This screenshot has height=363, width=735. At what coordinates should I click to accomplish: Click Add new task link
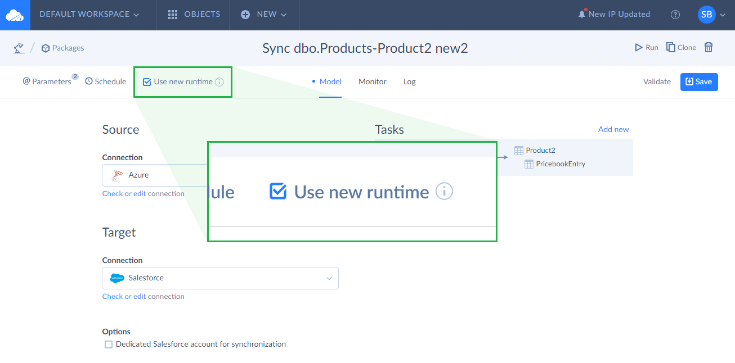tap(613, 129)
